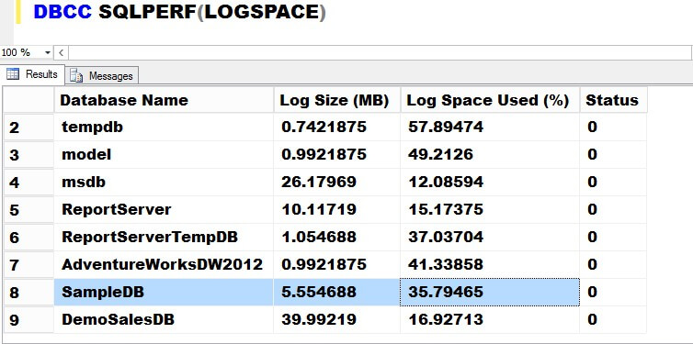
Task: Select the AdventureWorksDW2012 cell
Action: pyautogui.click(x=164, y=264)
